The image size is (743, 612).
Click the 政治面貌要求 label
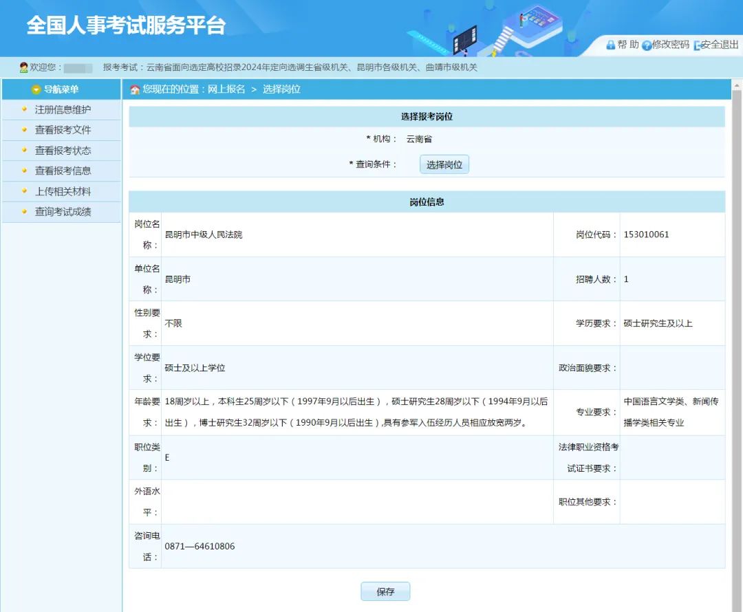point(588,368)
